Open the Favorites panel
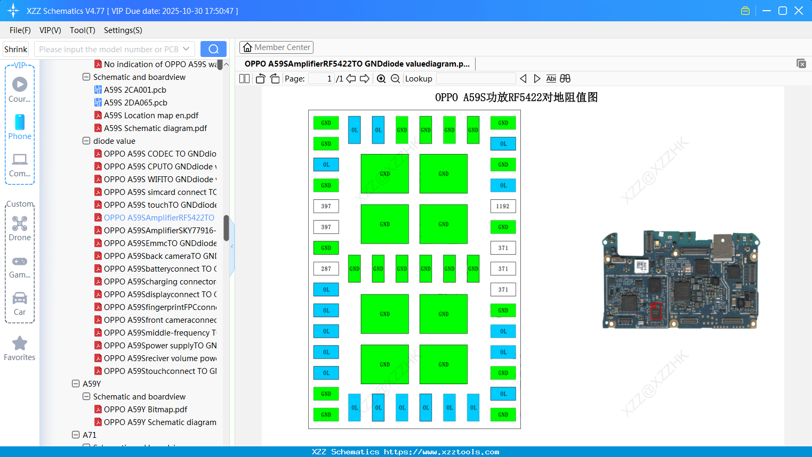812x457 pixels. (20, 348)
